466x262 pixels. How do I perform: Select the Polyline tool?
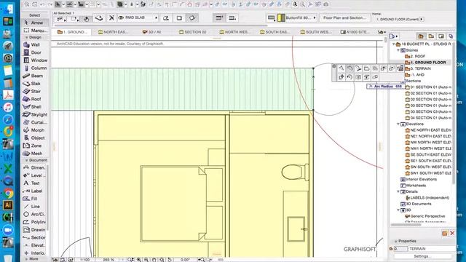(34, 222)
